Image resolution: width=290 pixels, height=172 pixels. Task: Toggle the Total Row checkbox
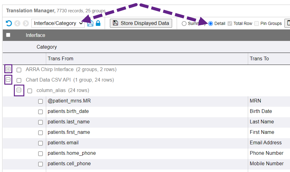[230, 24]
